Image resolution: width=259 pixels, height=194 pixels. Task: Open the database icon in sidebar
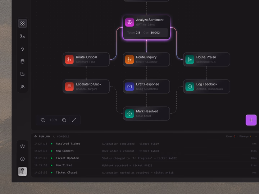22,61
